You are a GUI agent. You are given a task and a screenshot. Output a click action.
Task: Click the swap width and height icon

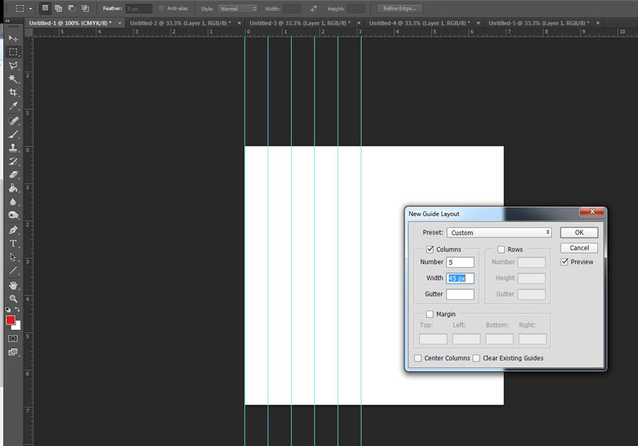pyautogui.click(x=314, y=9)
